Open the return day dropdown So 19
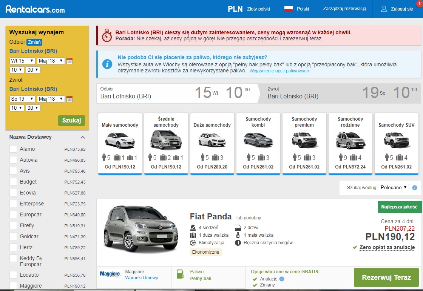 [22, 99]
